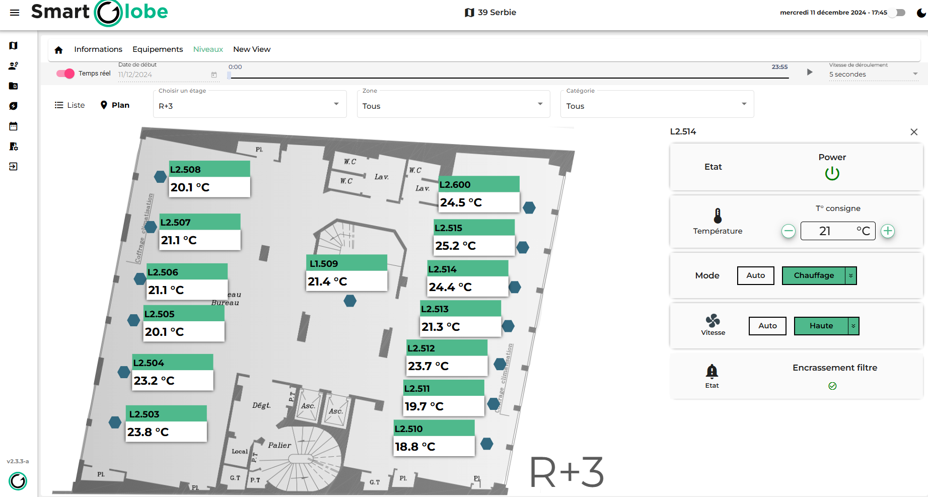This screenshot has height=497, width=928.
Task: Open the Informations tab
Action: coord(98,49)
